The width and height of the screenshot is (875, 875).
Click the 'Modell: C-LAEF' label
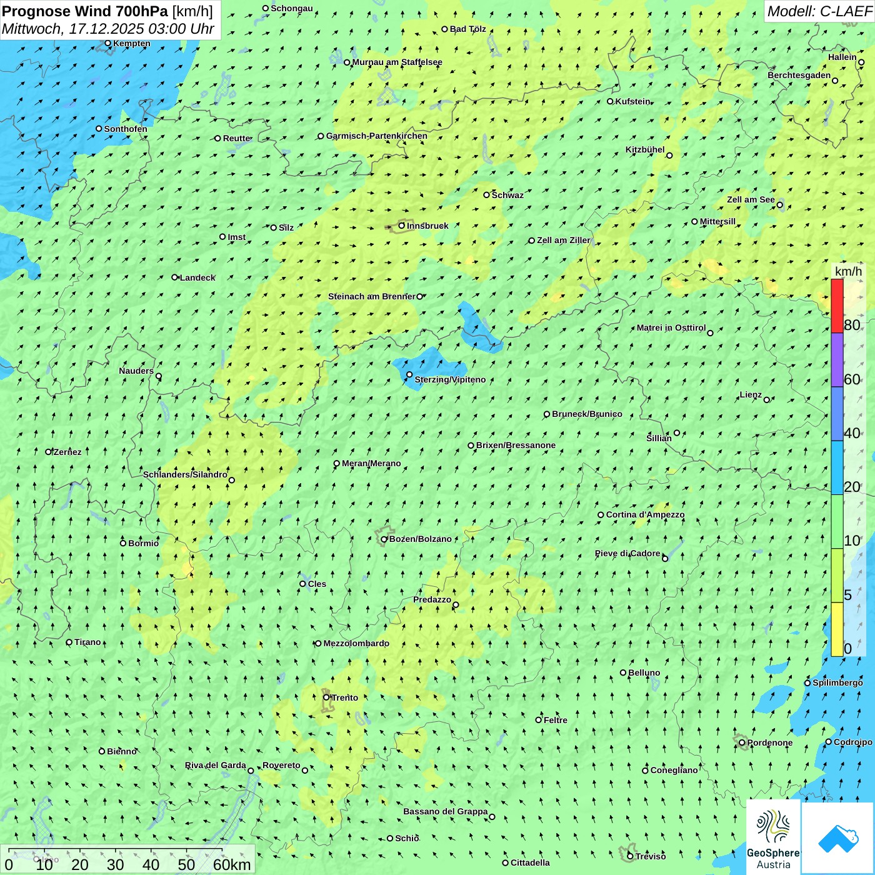(819, 11)
